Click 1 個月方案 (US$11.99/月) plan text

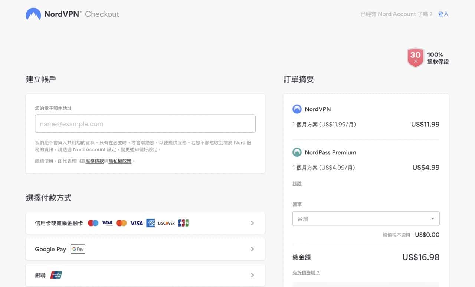coord(324,125)
